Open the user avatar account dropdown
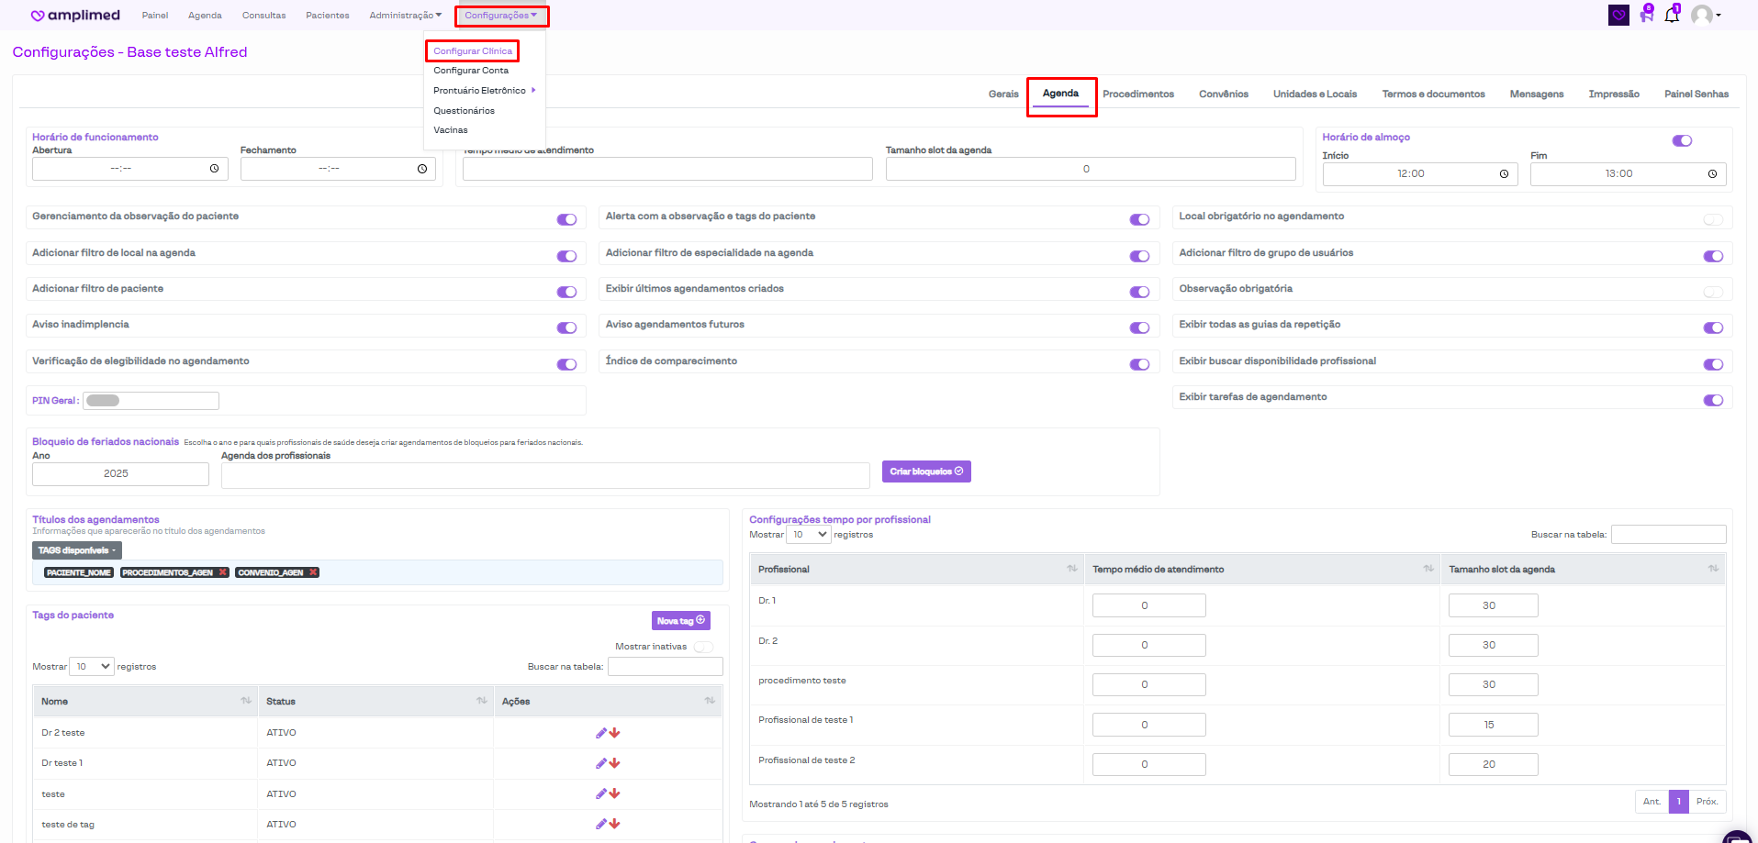1758x843 pixels. coord(1706,16)
